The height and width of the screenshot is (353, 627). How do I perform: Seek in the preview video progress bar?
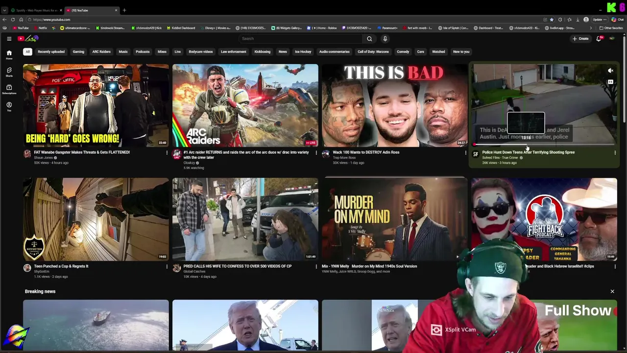point(544,145)
